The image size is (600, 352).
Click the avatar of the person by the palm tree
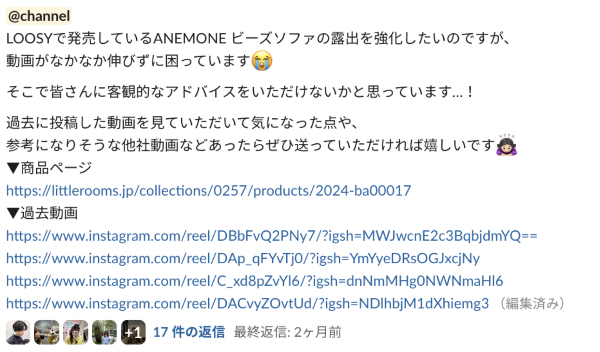[x=104, y=332]
